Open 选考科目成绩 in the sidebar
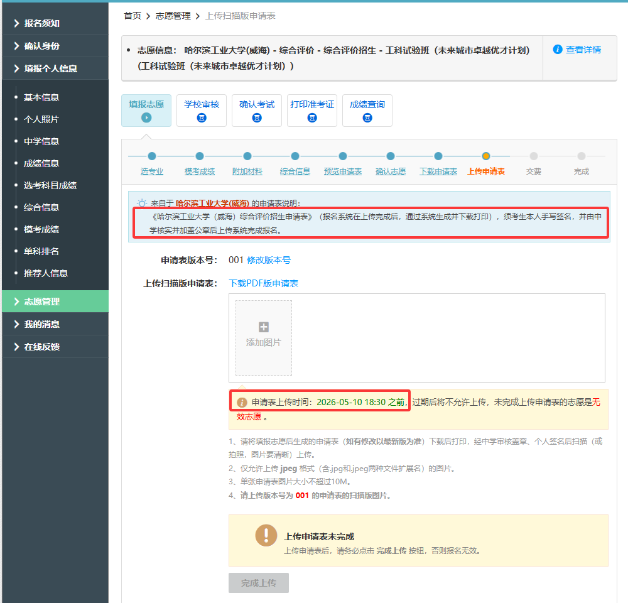 (50, 185)
